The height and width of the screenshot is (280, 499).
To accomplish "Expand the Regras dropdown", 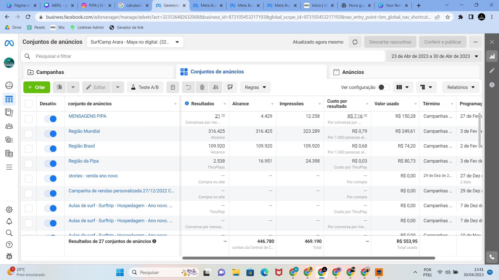I will 255,87.
